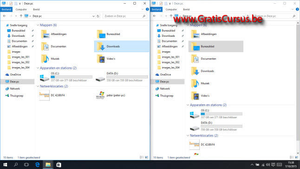The image size is (300, 169).
Task: Select Deze pc in right window sidebar
Action: tap(167, 81)
